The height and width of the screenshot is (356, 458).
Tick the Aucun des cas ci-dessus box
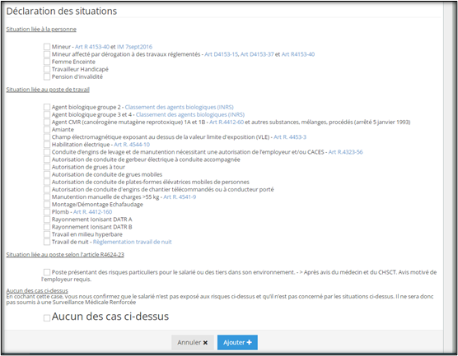47,318
